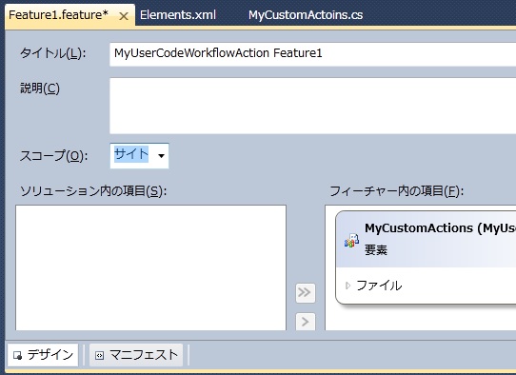Open the Elements.xml tab
The image size is (516, 375).
click(x=178, y=15)
